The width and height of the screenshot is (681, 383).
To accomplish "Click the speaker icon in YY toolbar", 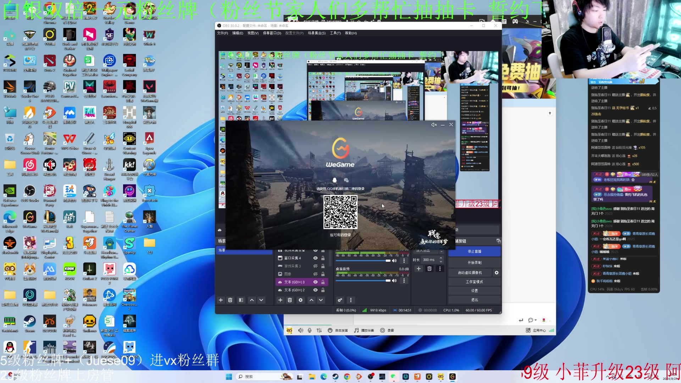I will [x=300, y=330].
